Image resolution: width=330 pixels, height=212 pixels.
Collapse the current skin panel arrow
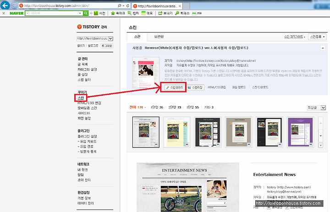[323, 48]
